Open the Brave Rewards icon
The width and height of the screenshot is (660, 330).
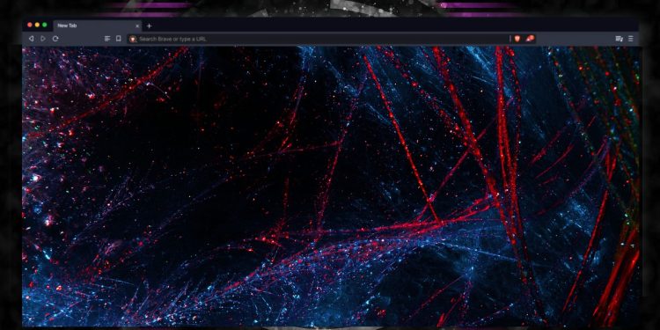[x=530, y=39]
